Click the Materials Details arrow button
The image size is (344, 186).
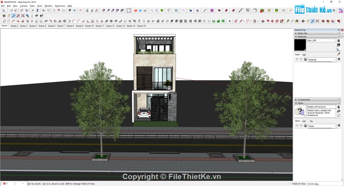[x=339, y=59]
